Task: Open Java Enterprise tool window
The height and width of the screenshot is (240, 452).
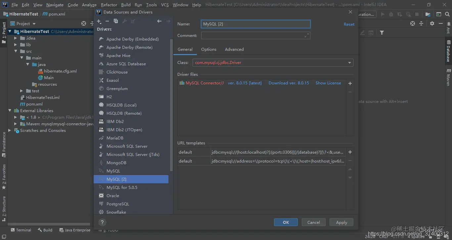Action: point(75,230)
